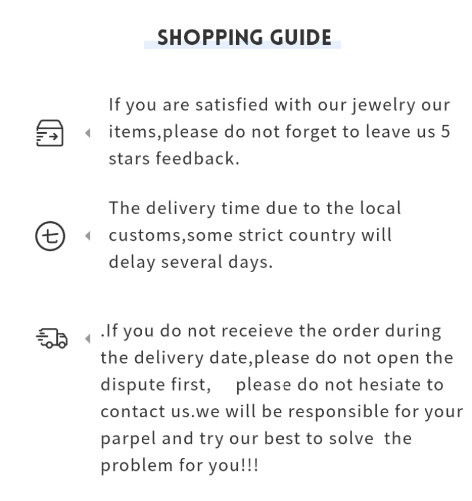This screenshot has height=501, width=472.
Task: Click the 'delay several days.' text
Action: click(191, 263)
